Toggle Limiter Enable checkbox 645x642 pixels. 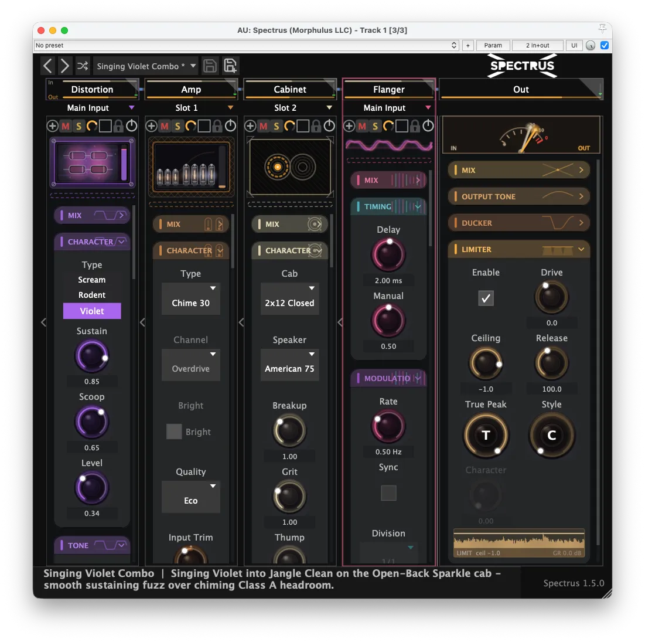click(x=486, y=298)
